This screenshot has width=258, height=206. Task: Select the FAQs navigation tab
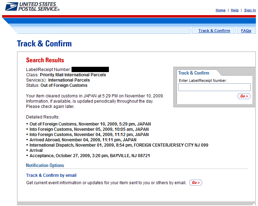[246, 31]
